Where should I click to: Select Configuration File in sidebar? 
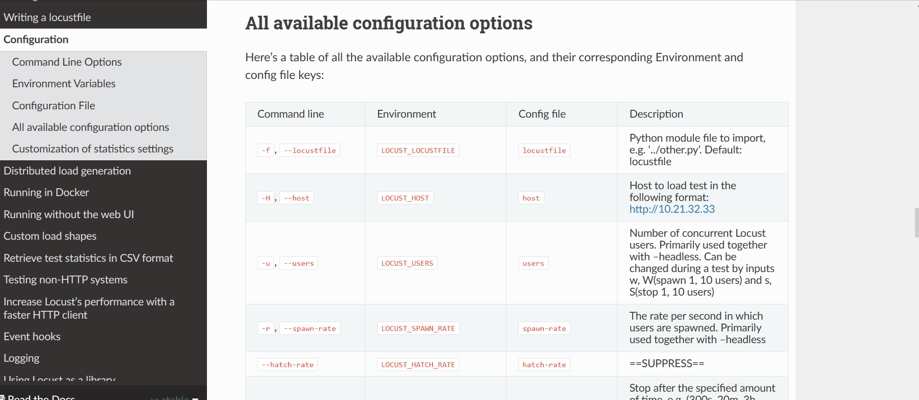(53, 106)
